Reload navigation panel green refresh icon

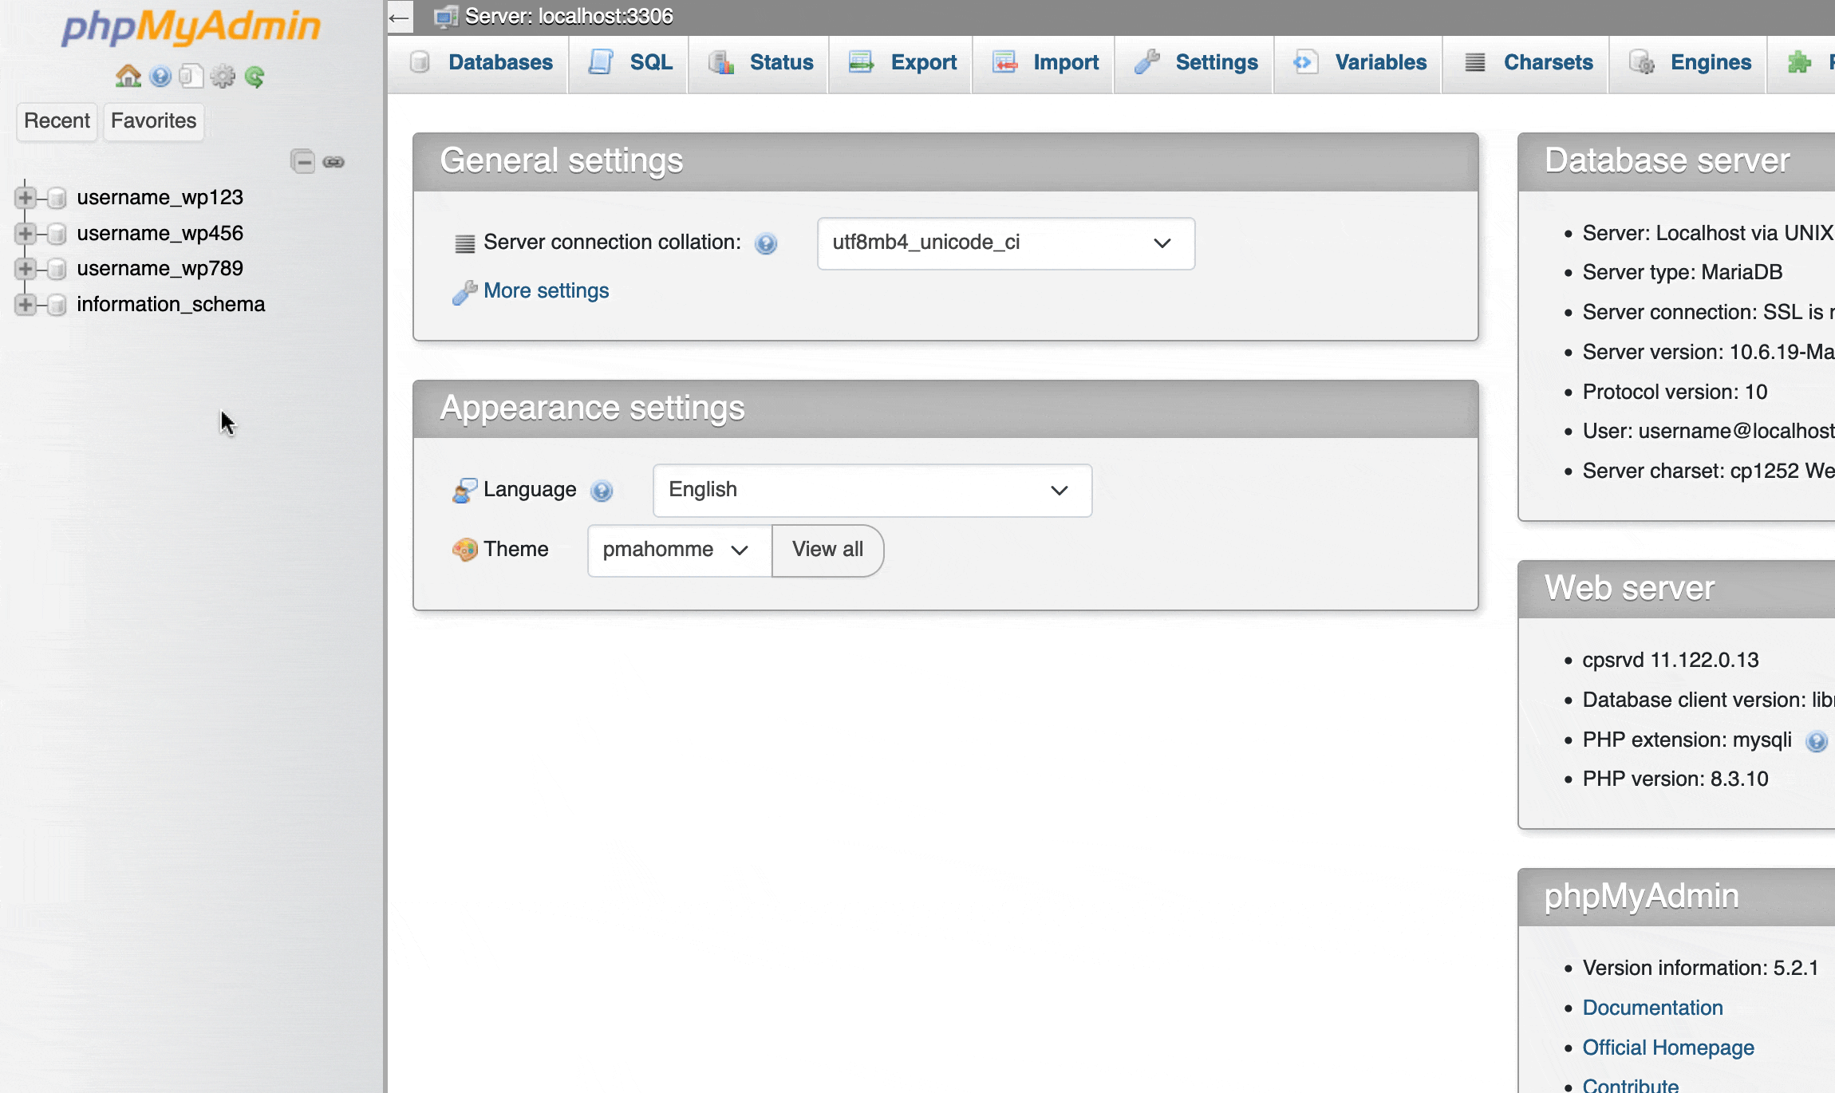pyautogui.click(x=255, y=77)
